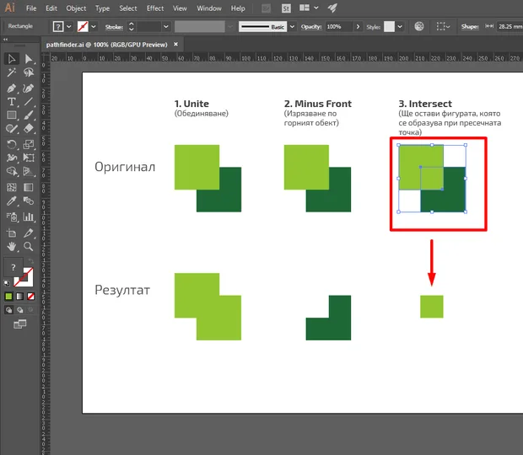Select the Mesh tool
The image size is (523, 455).
pos(12,188)
